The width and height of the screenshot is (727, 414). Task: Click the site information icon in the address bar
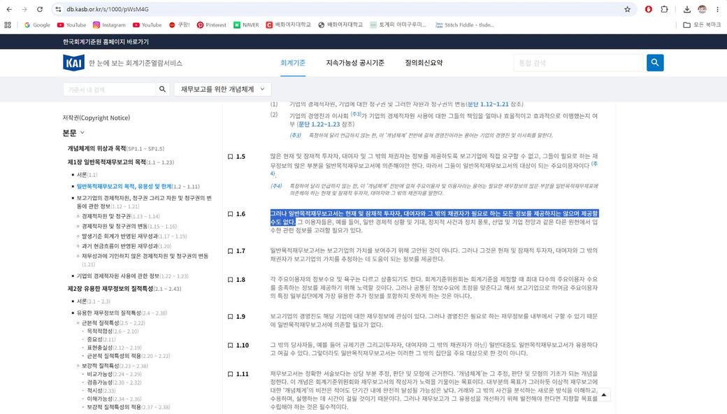pyautogui.click(x=58, y=9)
